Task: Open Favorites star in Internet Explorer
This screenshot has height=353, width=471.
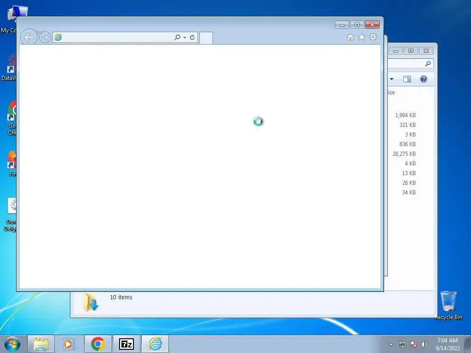Action: [x=362, y=37]
